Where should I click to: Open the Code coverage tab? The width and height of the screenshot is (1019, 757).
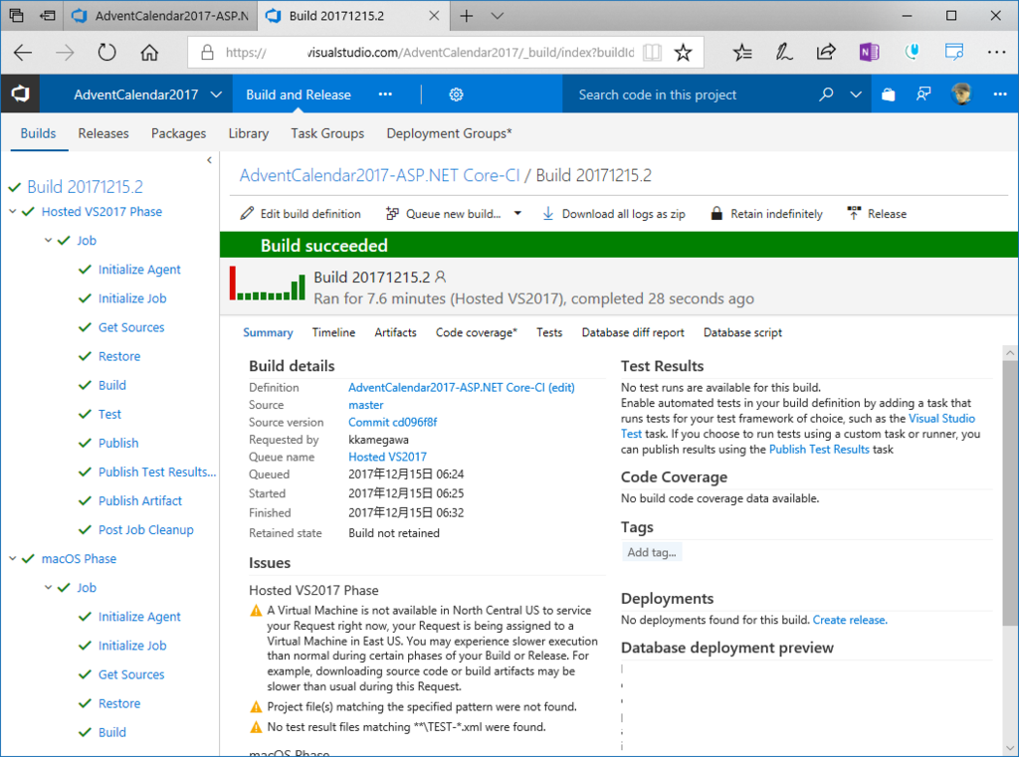(477, 332)
